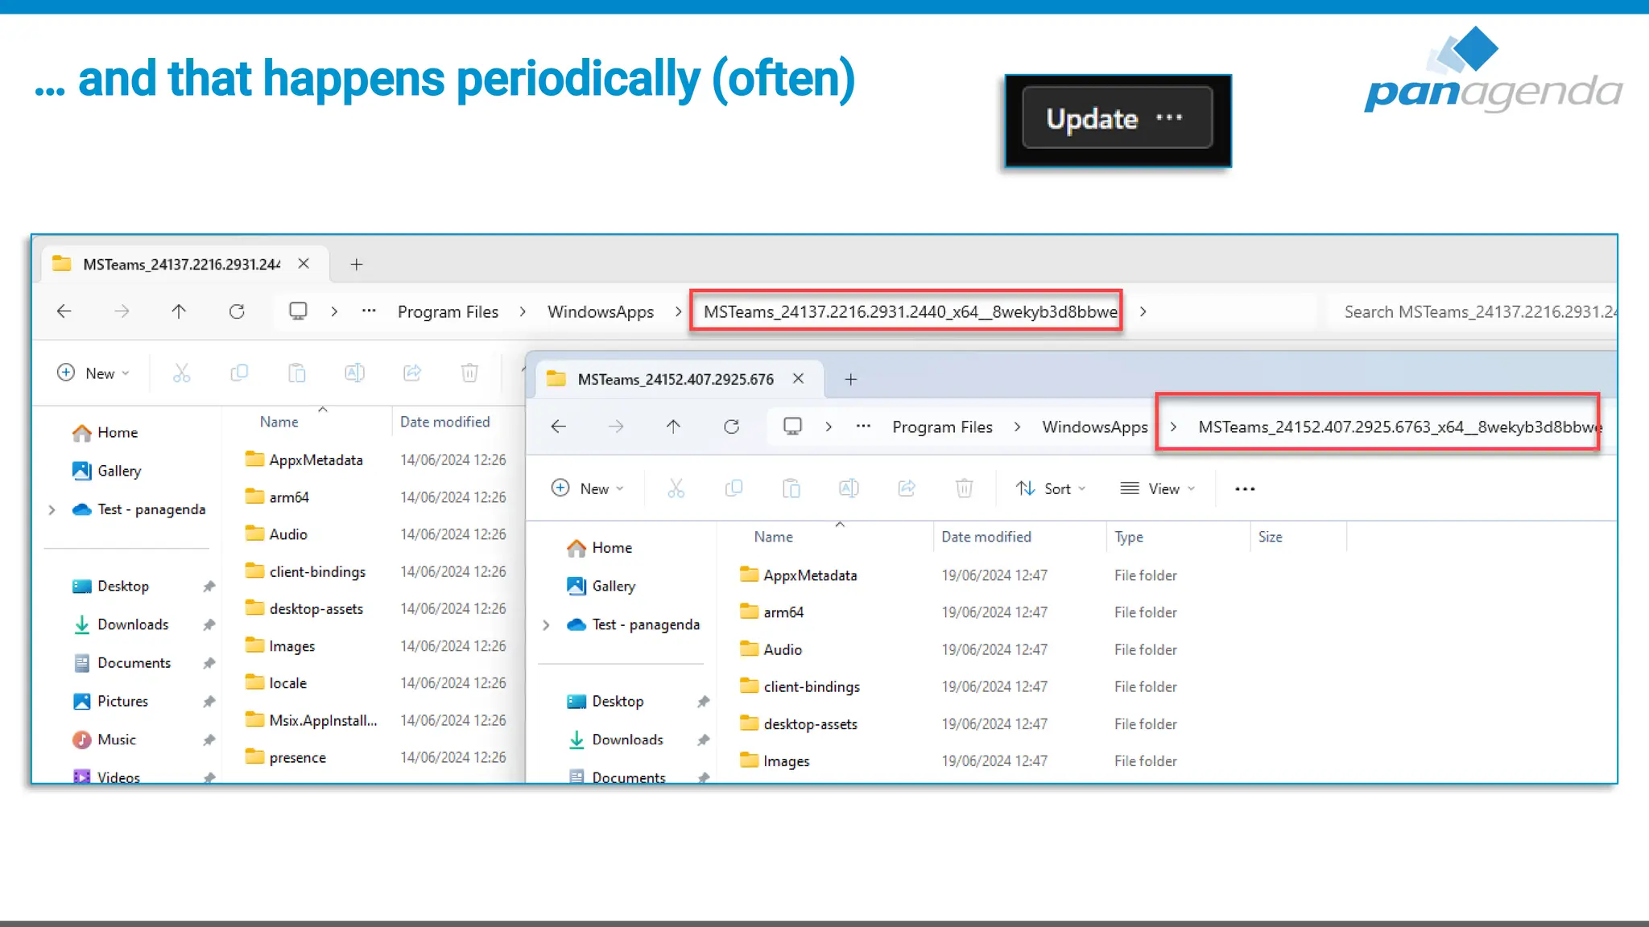Viewport: 1649px width, 927px height.
Task: Expand Test - panagenda tree in front window
Action: click(x=546, y=625)
